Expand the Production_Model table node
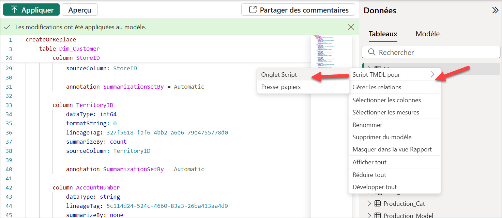Image resolution: width=502 pixels, height=218 pixels. click(369, 215)
